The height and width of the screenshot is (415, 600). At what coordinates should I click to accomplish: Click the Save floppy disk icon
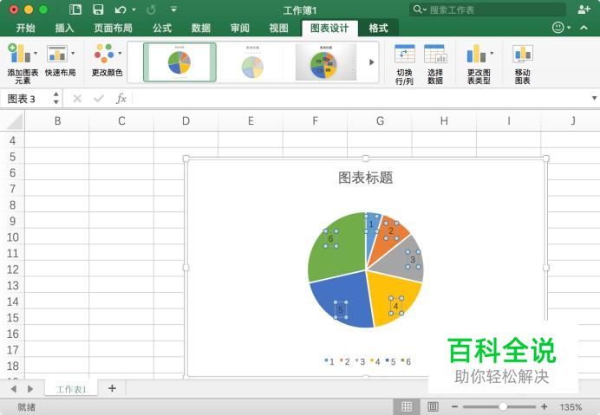[98, 10]
